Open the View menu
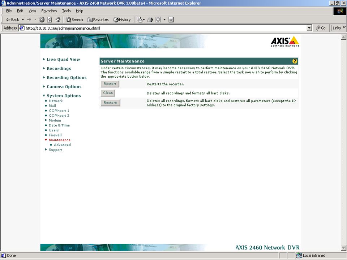Image resolution: width=347 pixels, height=260 pixels. click(32, 11)
